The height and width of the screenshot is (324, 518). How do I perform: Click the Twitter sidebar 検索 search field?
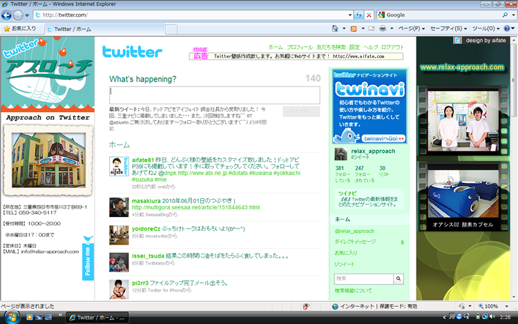364,279
